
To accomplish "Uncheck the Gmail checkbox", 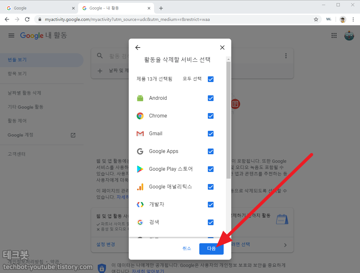I will 211,134.
